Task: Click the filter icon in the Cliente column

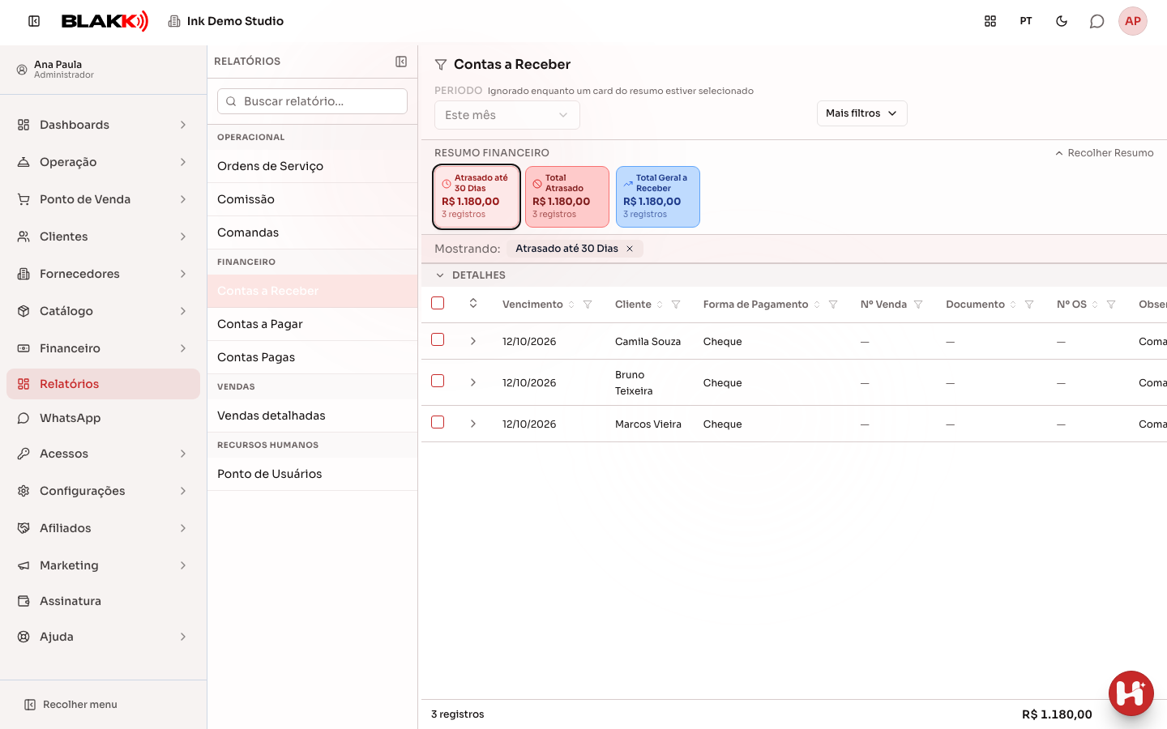Action: [x=676, y=305]
